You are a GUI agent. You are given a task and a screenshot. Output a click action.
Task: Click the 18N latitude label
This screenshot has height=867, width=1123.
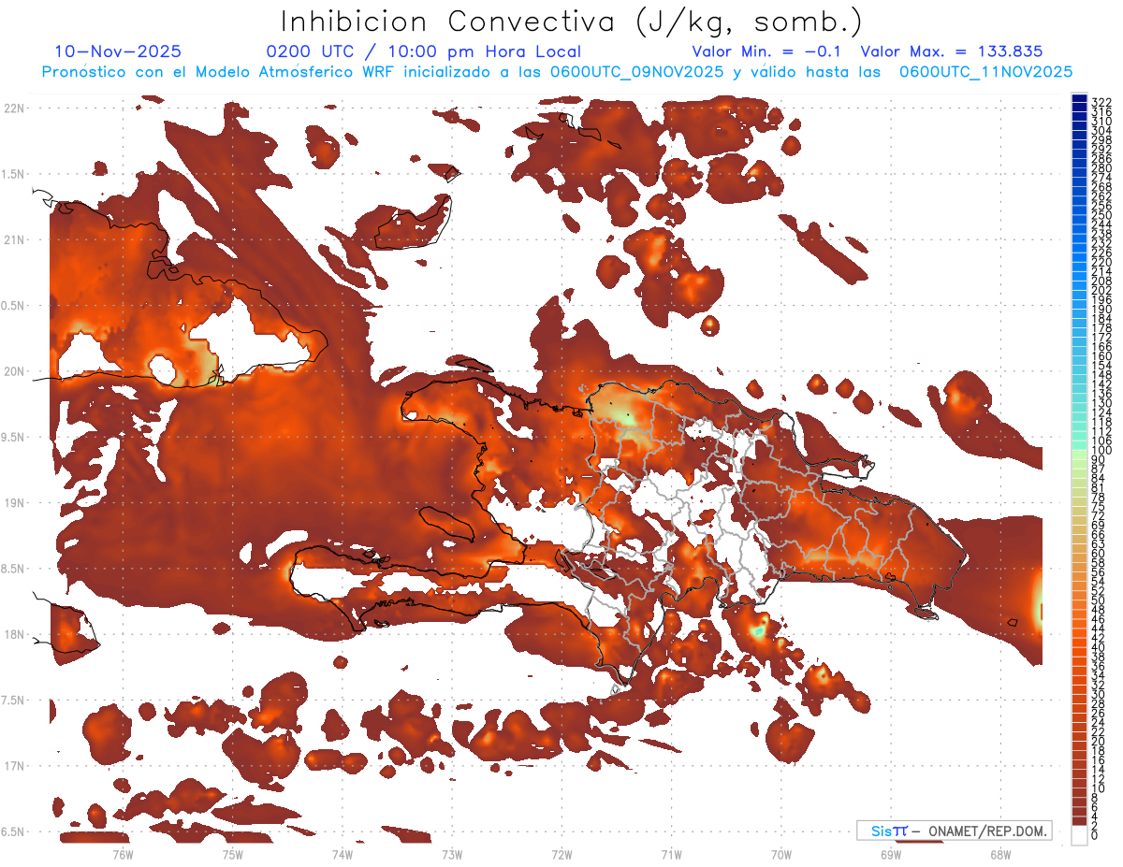pos(14,634)
